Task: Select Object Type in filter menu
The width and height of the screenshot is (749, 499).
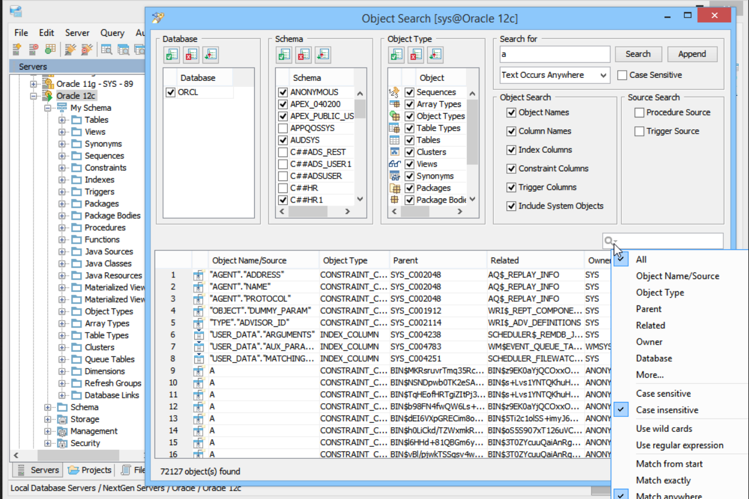Action: point(660,293)
